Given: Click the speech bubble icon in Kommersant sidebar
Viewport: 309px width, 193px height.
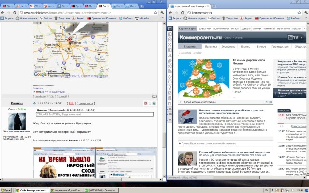Looking at the screenshot, I should (x=169, y=82).
